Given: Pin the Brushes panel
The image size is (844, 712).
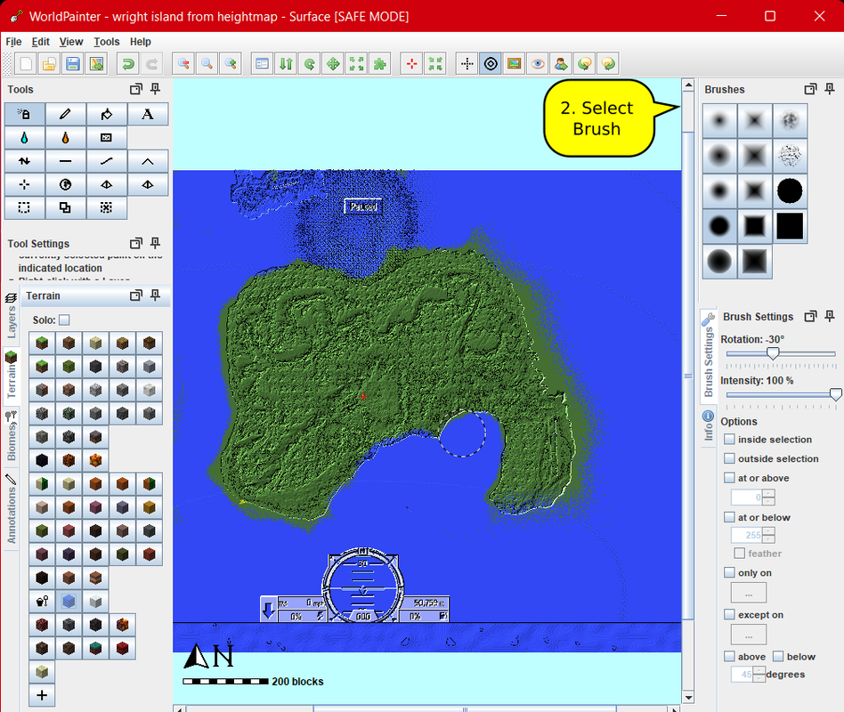Looking at the screenshot, I should [x=830, y=89].
